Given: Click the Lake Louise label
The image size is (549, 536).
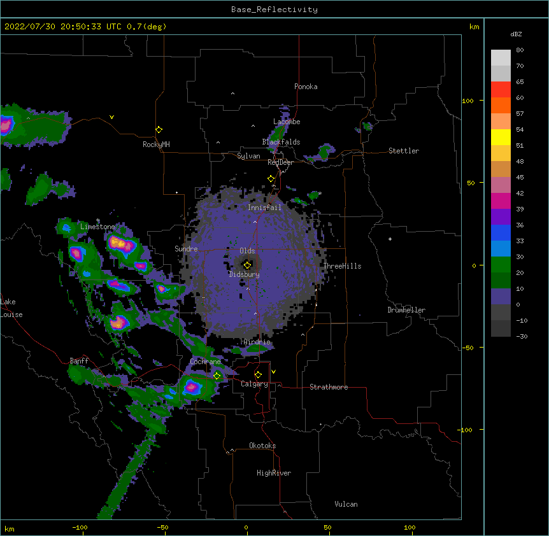Looking at the screenshot, I should [x=11, y=308].
